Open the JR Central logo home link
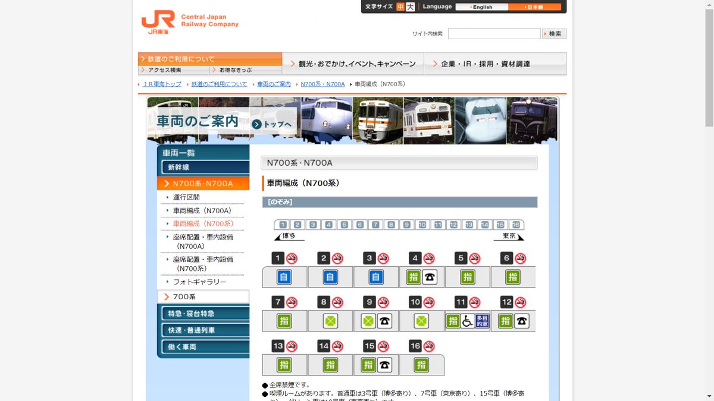Screen dimensions: 714x401 [189, 22]
